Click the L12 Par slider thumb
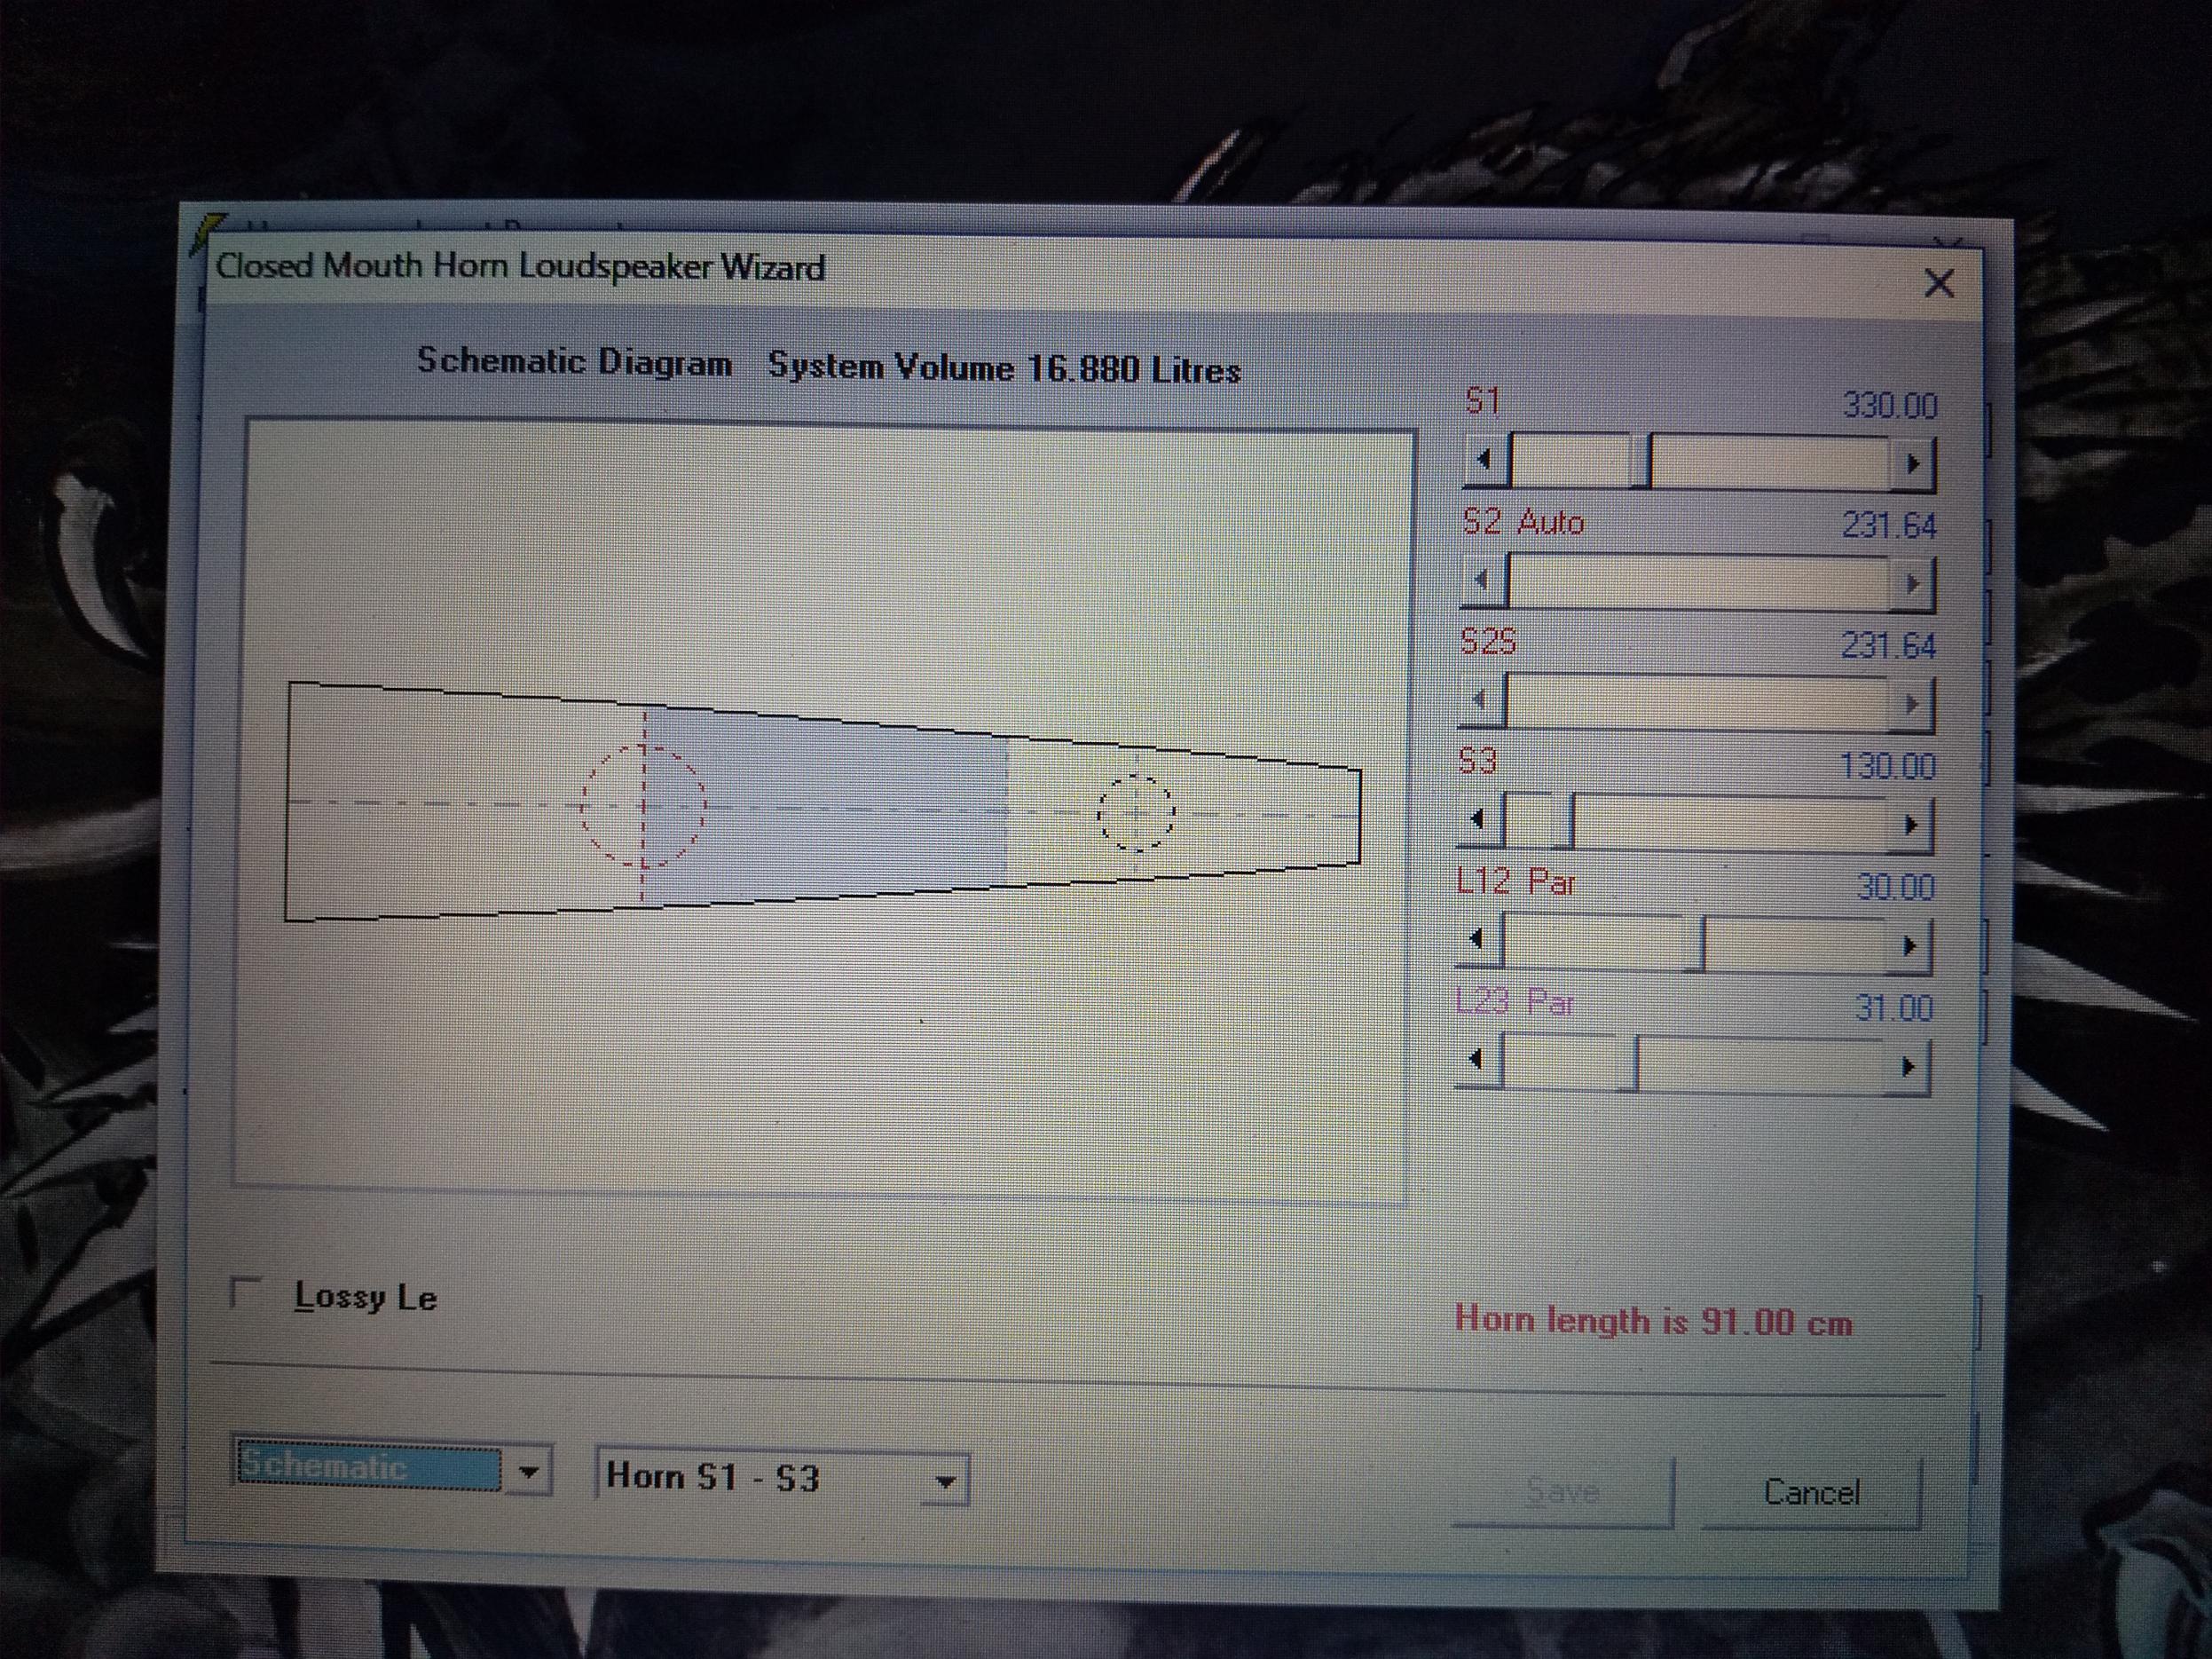 click(1694, 944)
